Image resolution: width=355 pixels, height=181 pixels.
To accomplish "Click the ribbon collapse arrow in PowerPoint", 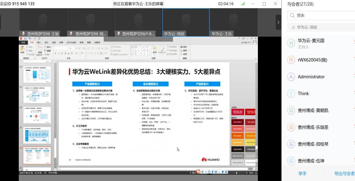I will click(256, 58).
